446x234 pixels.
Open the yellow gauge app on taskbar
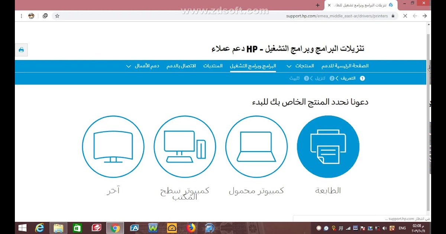pyautogui.click(x=172, y=228)
